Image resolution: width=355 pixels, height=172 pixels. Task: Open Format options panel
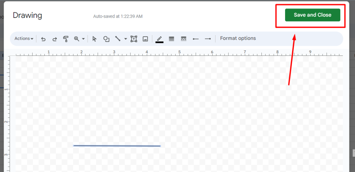pyautogui.click(x=238, y=38)
